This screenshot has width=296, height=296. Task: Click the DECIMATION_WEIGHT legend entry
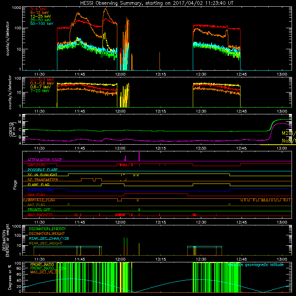coord(47,233)
